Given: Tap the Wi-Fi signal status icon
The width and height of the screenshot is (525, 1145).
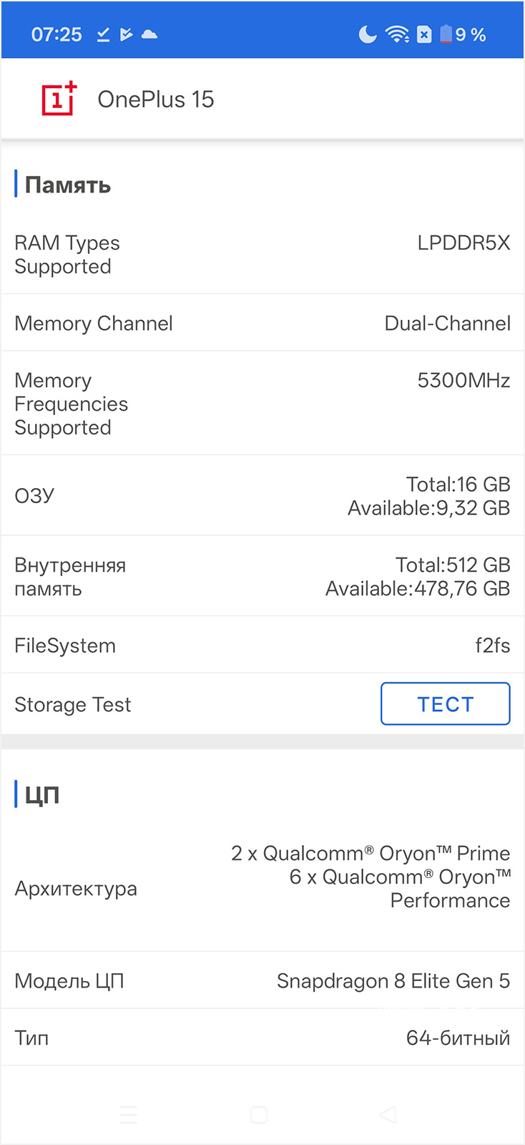Looking at the screenshot, I should (397, 34).
